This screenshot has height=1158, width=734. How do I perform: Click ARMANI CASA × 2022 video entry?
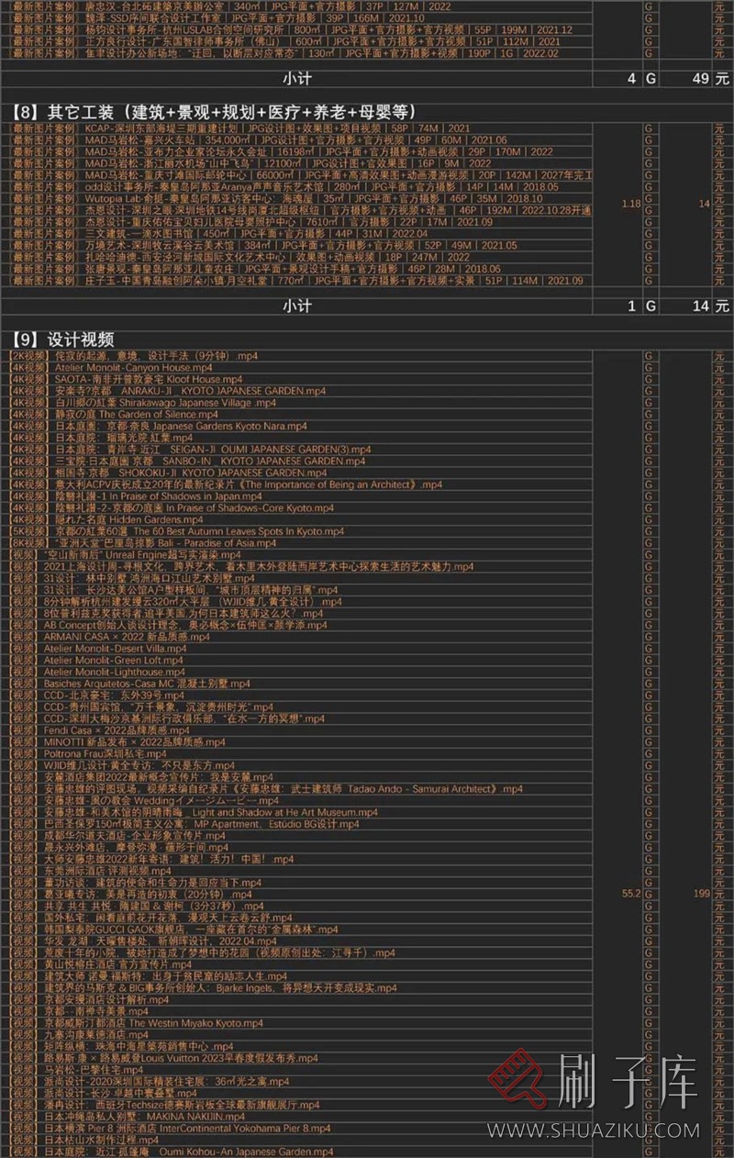tap(118, 637)
